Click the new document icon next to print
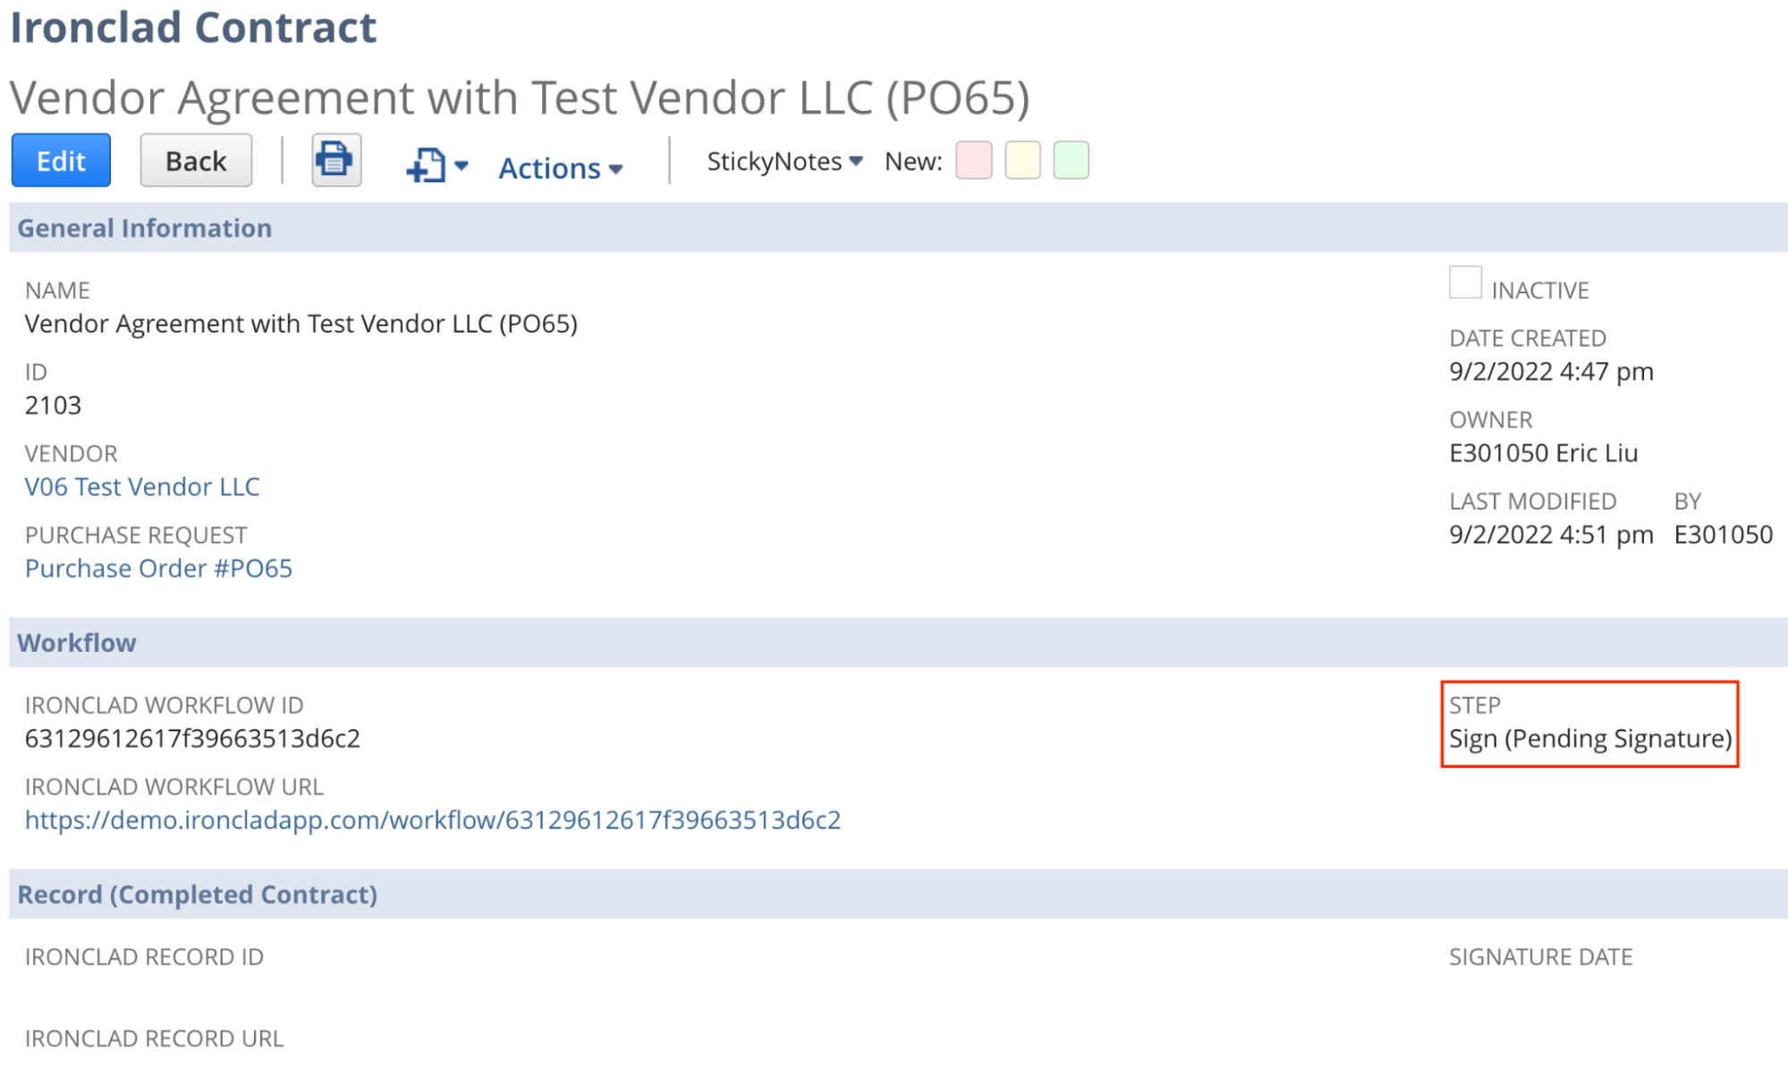This screenshot has width=1788, height=1087. 427,164
